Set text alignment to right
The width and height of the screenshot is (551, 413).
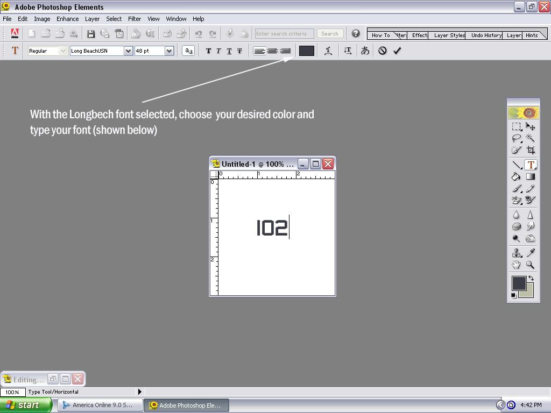[x=285, y=51]
